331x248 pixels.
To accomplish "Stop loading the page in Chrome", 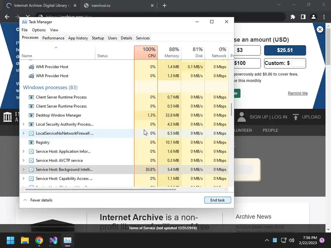I will point(28,16).
